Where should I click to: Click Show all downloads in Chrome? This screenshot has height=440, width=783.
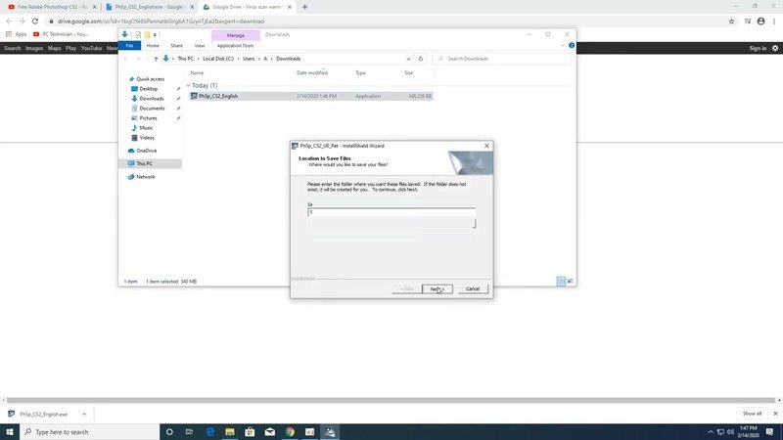(751, 414)
